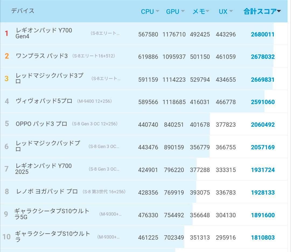Sort rankings by 合計スコア total score
The height and width of the screenshot is (252, 291).
coord(260,11)
